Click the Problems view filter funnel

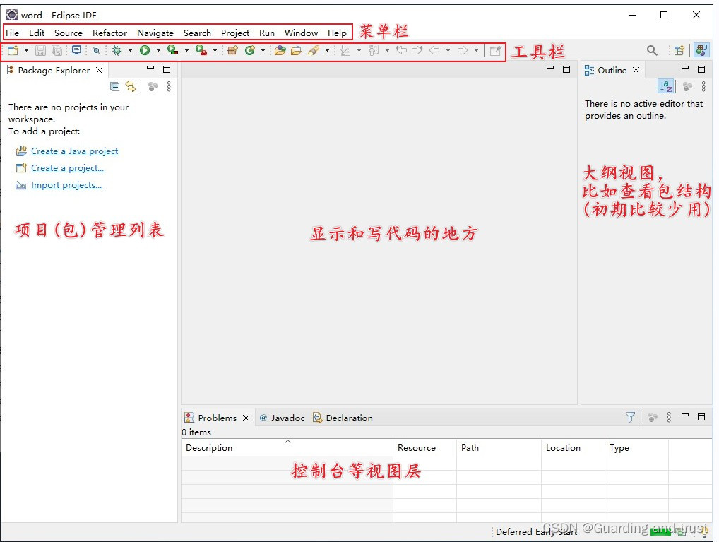pos(631,417)
